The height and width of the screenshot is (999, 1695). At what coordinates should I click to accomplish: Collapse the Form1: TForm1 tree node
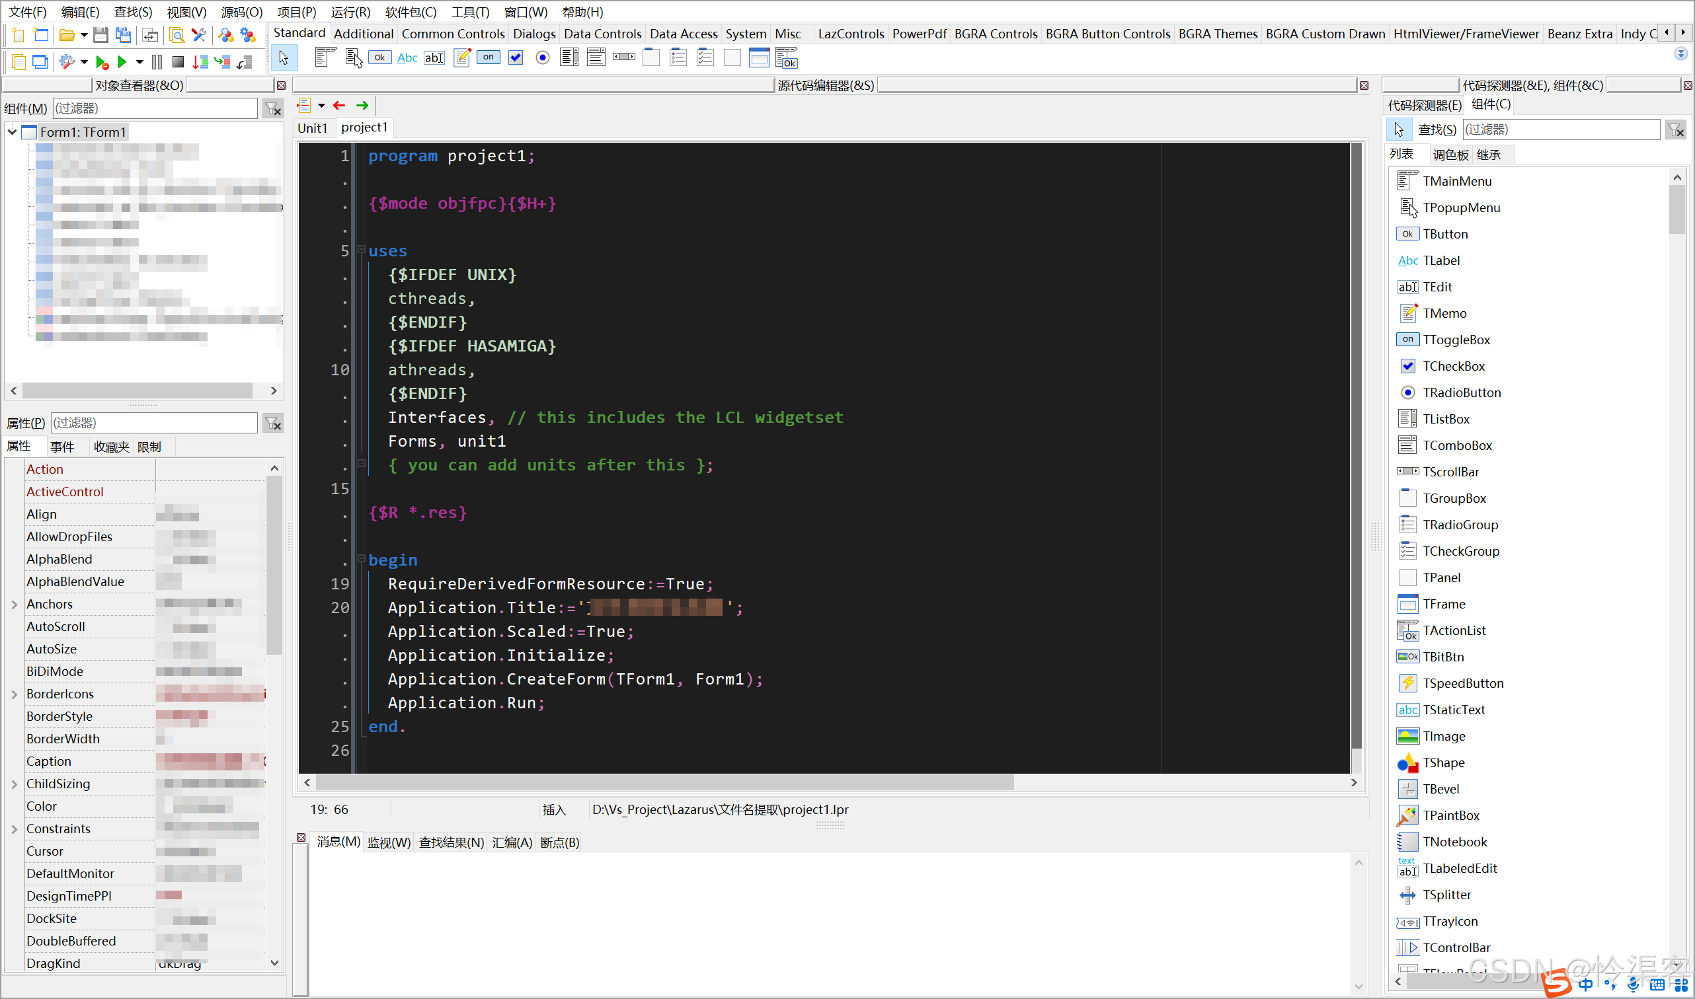(x=12, y=132)
